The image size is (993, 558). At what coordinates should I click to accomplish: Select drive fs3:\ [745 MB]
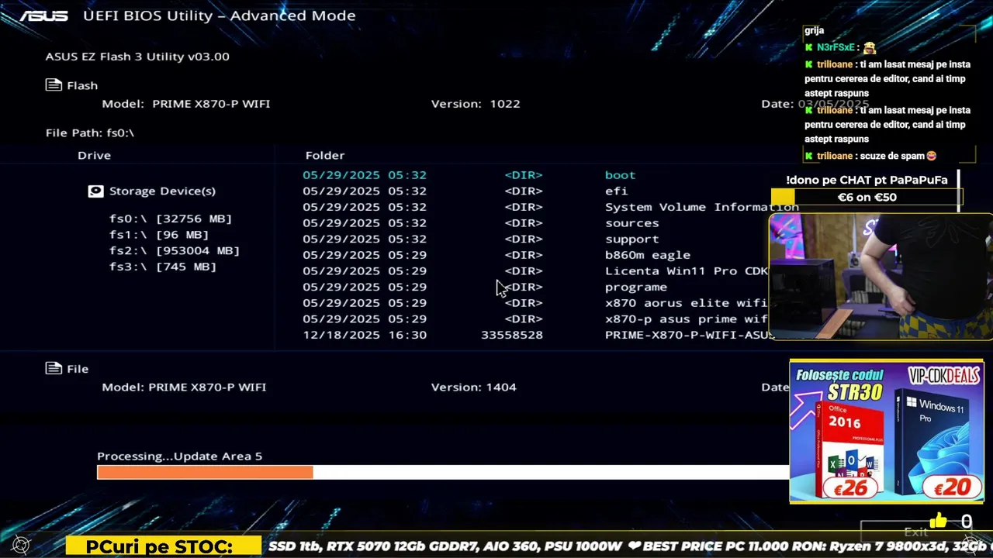tap(163, 267)
